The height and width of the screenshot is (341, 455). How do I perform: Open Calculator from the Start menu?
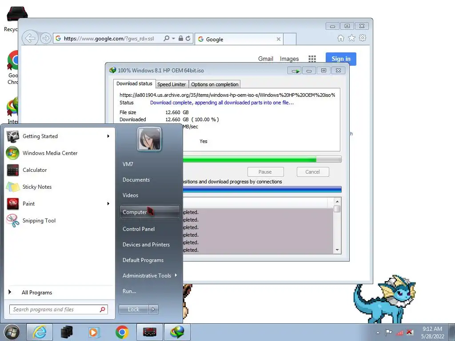[59, 170]
